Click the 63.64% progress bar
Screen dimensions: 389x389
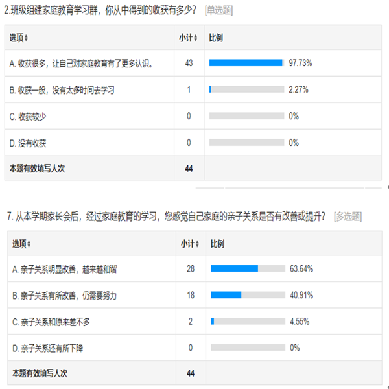[x=248, y=268]
